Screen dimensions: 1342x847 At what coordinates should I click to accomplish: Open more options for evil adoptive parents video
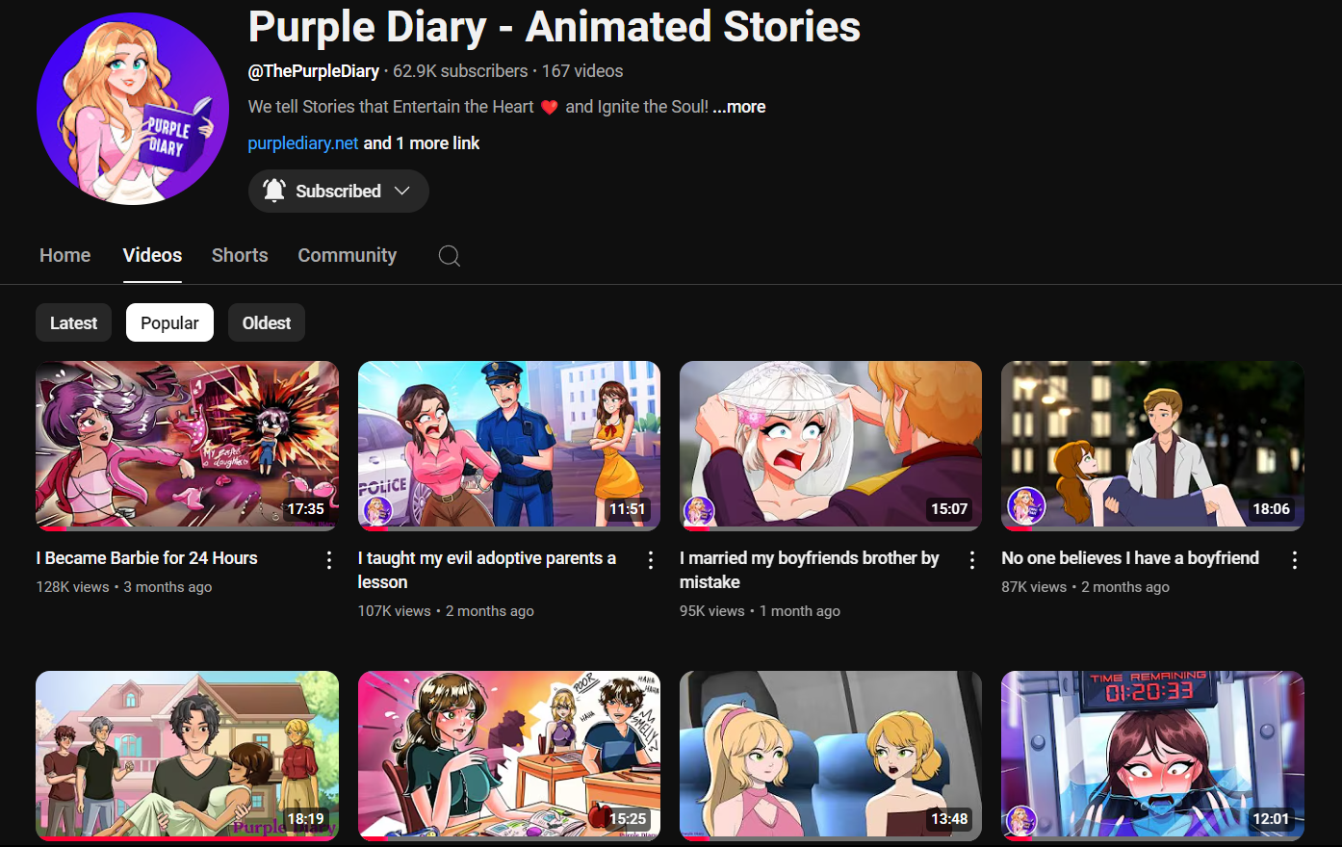[651, 560]
